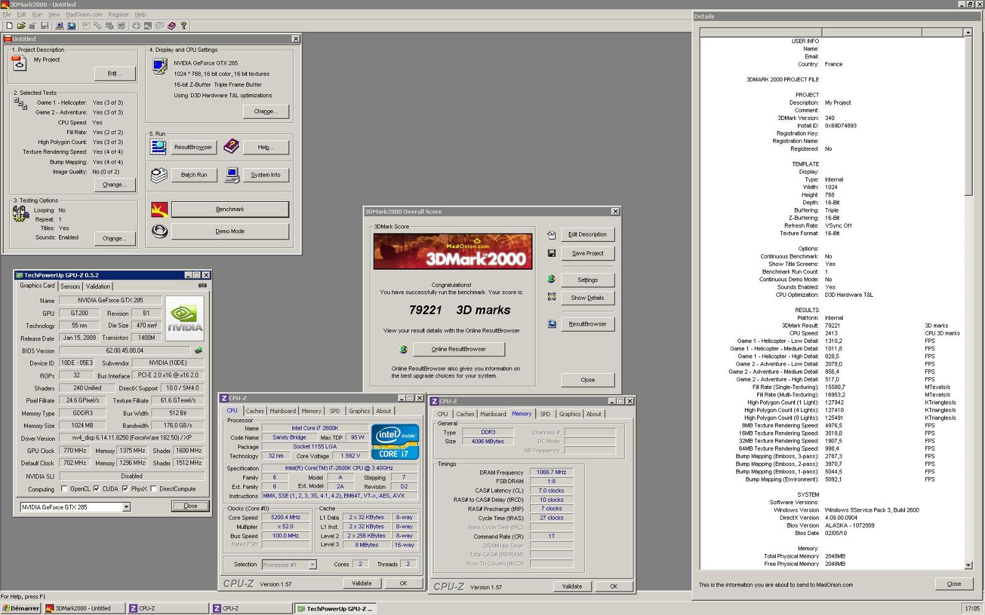The height and width of the screenshot is (615, 985).
Task: Click the Open project folder toolbar icon
Action: 21,26
